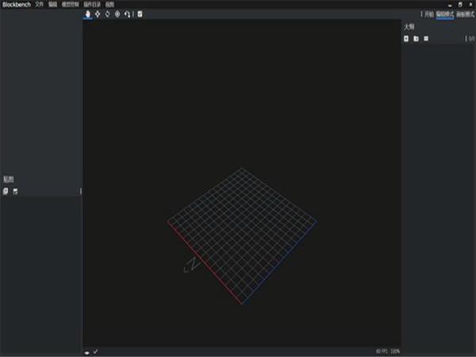The height and width of the screenshot is (357, 476).
Task: Close the Blockbench window
Action: click(470, 5)
